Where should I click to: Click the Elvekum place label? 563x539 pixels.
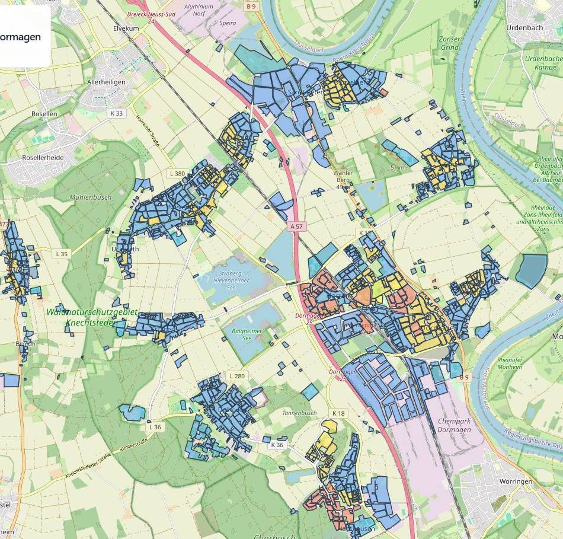[x=126, y=28]
